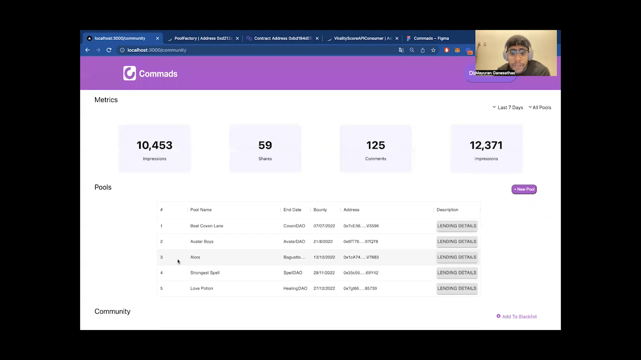Close the Contract Address tab
The height and width of the screenshot is (360, 641).
(x=317, y=38)
